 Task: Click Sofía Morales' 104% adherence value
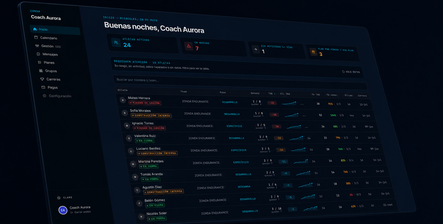333,115
